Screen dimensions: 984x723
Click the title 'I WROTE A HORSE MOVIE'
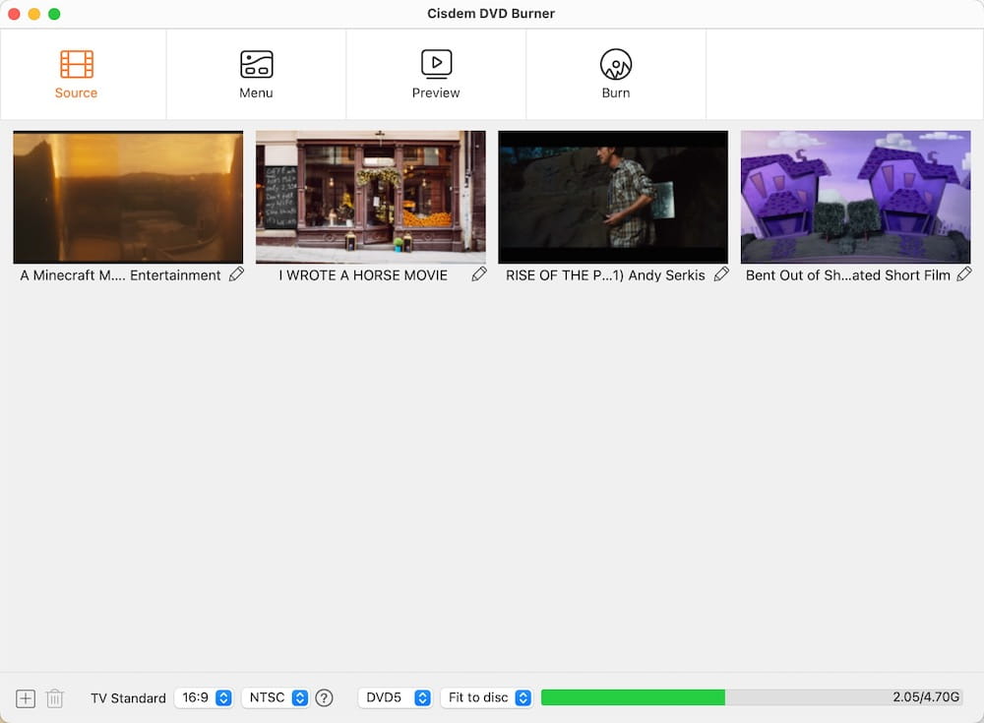363,274
